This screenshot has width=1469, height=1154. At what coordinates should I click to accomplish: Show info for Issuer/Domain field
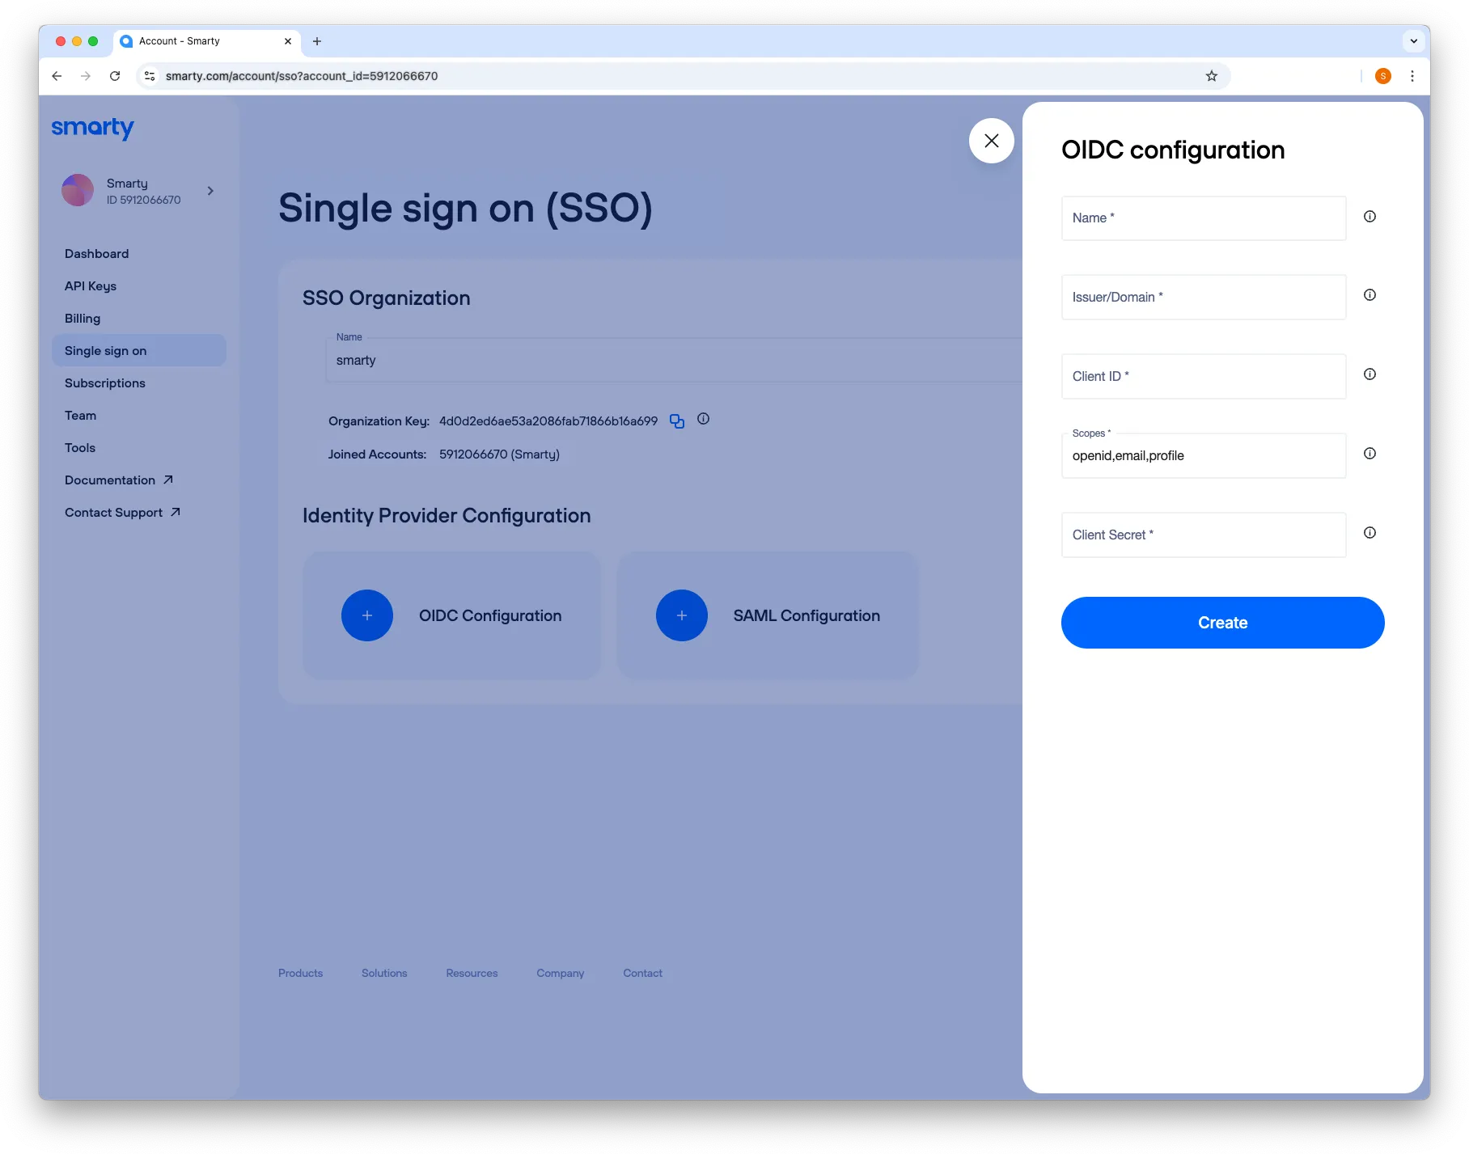1370,295
